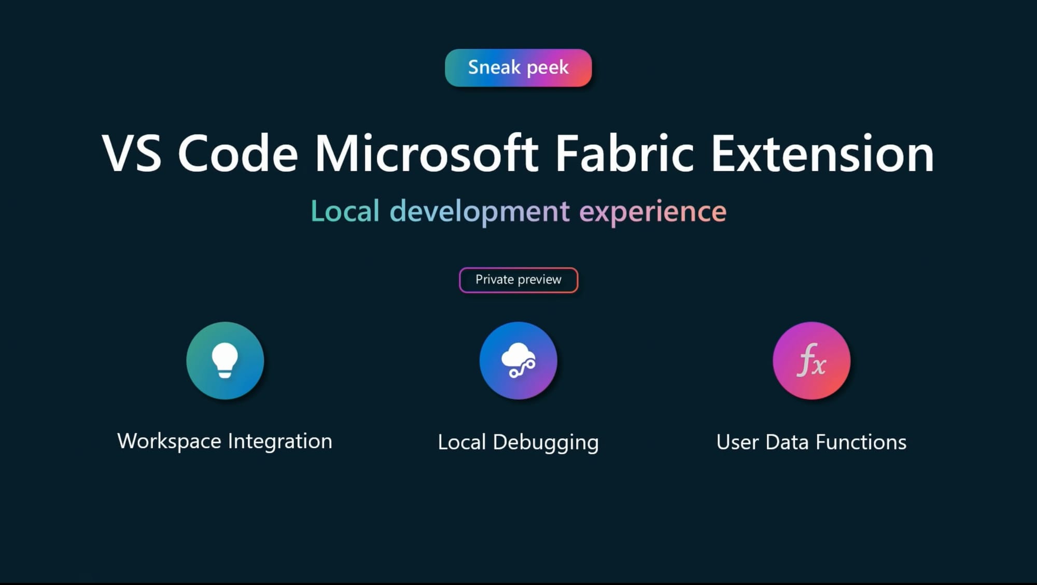Screen dimensions: 1037x585
Task: Select the 'VS Code Microsoft Fabric Extension' title
Action: tap(518, 153)
